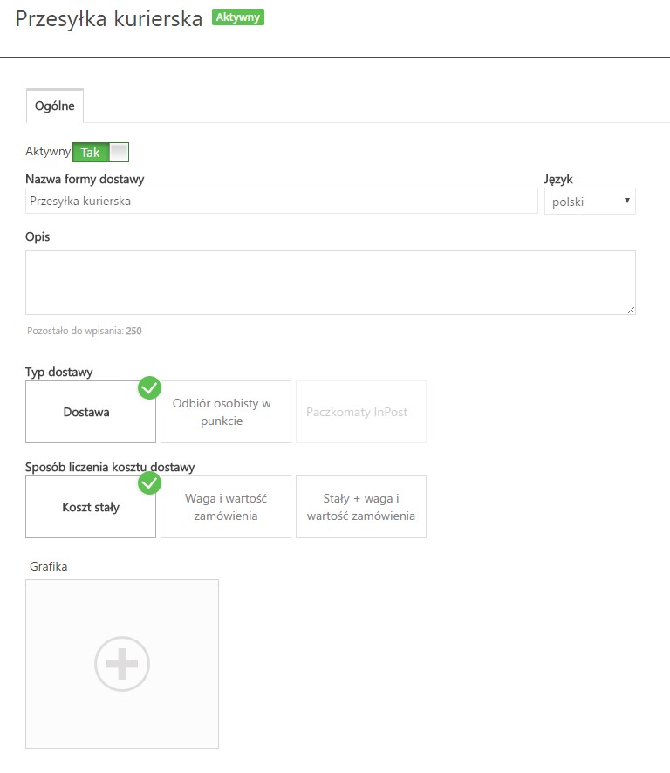This screenshot has width=670, height=773.
Task: Open the Język dropdown
Action: tap(590, 202)
